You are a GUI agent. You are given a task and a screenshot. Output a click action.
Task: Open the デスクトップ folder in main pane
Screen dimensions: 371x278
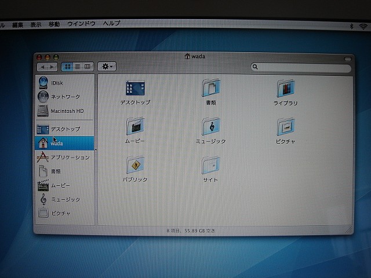pos(135,89)
